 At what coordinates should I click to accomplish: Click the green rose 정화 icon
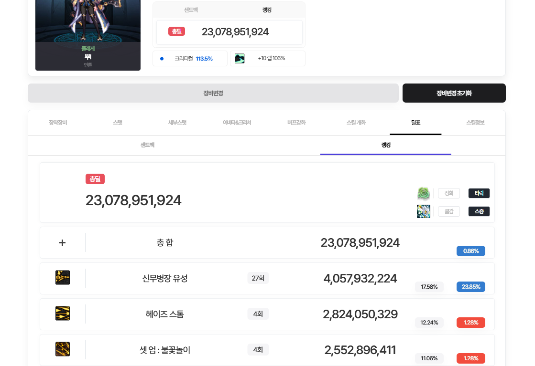(424, 193)
